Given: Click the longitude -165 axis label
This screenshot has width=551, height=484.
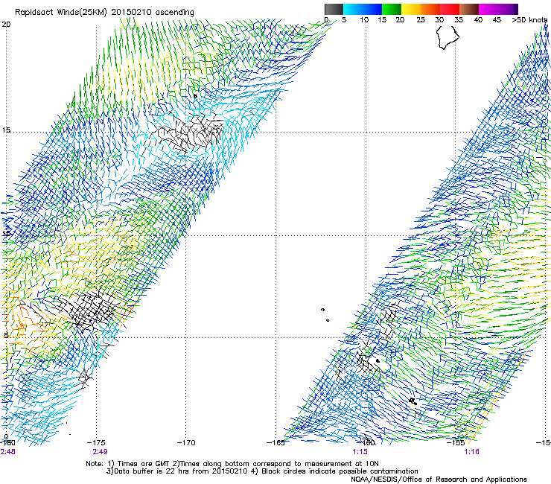Looking at the screenshot, I should coord(275,442).
